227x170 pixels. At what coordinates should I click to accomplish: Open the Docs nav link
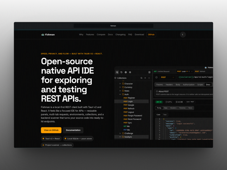pyautogui.click(x=110, y=35)
